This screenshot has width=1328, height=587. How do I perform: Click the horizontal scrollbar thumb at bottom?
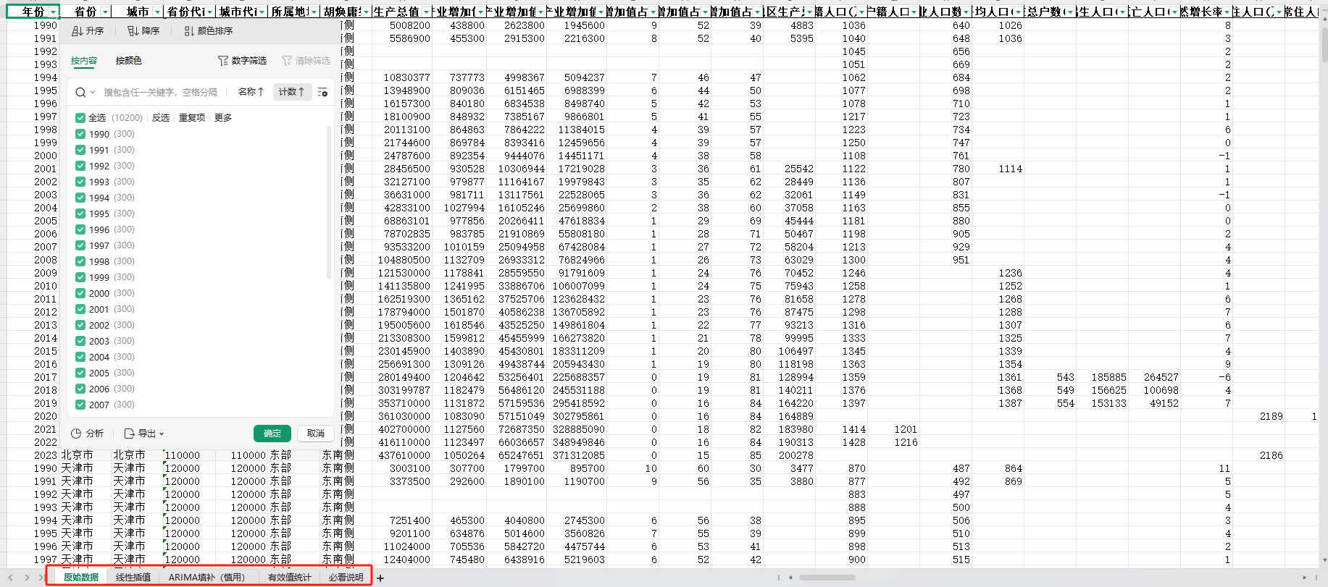click(827, 578)
